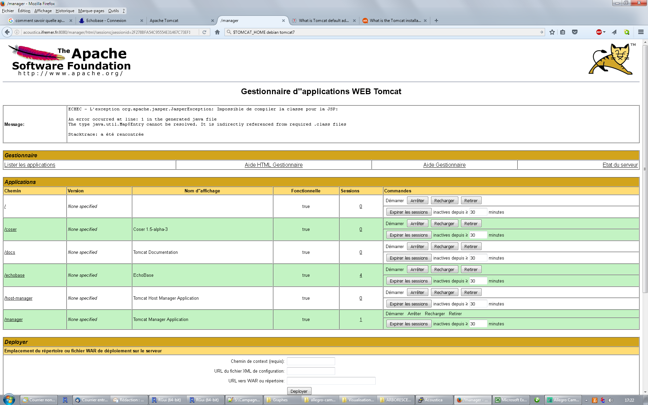The image size is (648, 405).
Task: Open the Fichier menu
Action: (x=8, y=11)
